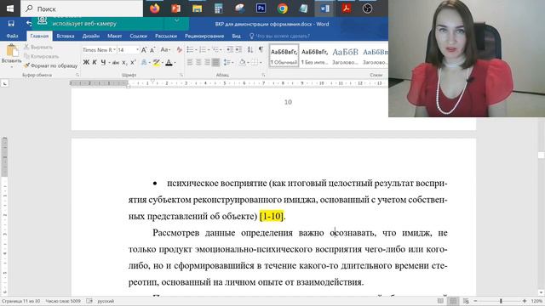Click the zoom out minus button
The image size is (545, 306).
coord(475,301)
